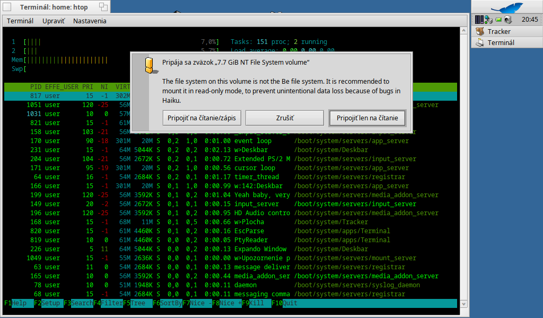Select process row 'timer_thread'
Image resolution: width=543 pixels, height=318 pixels.
tap(231, 177)
